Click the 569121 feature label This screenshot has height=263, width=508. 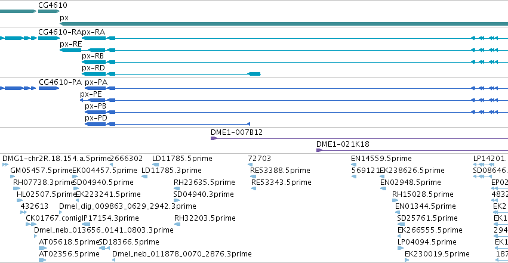coord(365,171)
